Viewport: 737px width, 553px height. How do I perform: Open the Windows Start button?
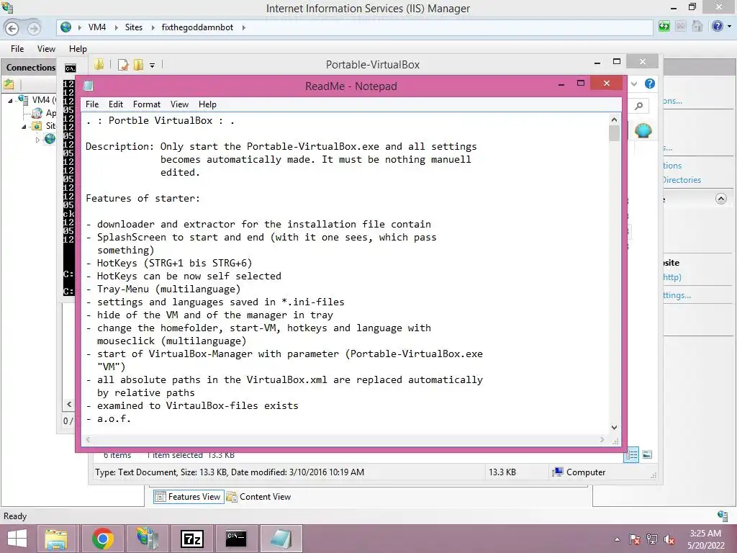point(17,539)
